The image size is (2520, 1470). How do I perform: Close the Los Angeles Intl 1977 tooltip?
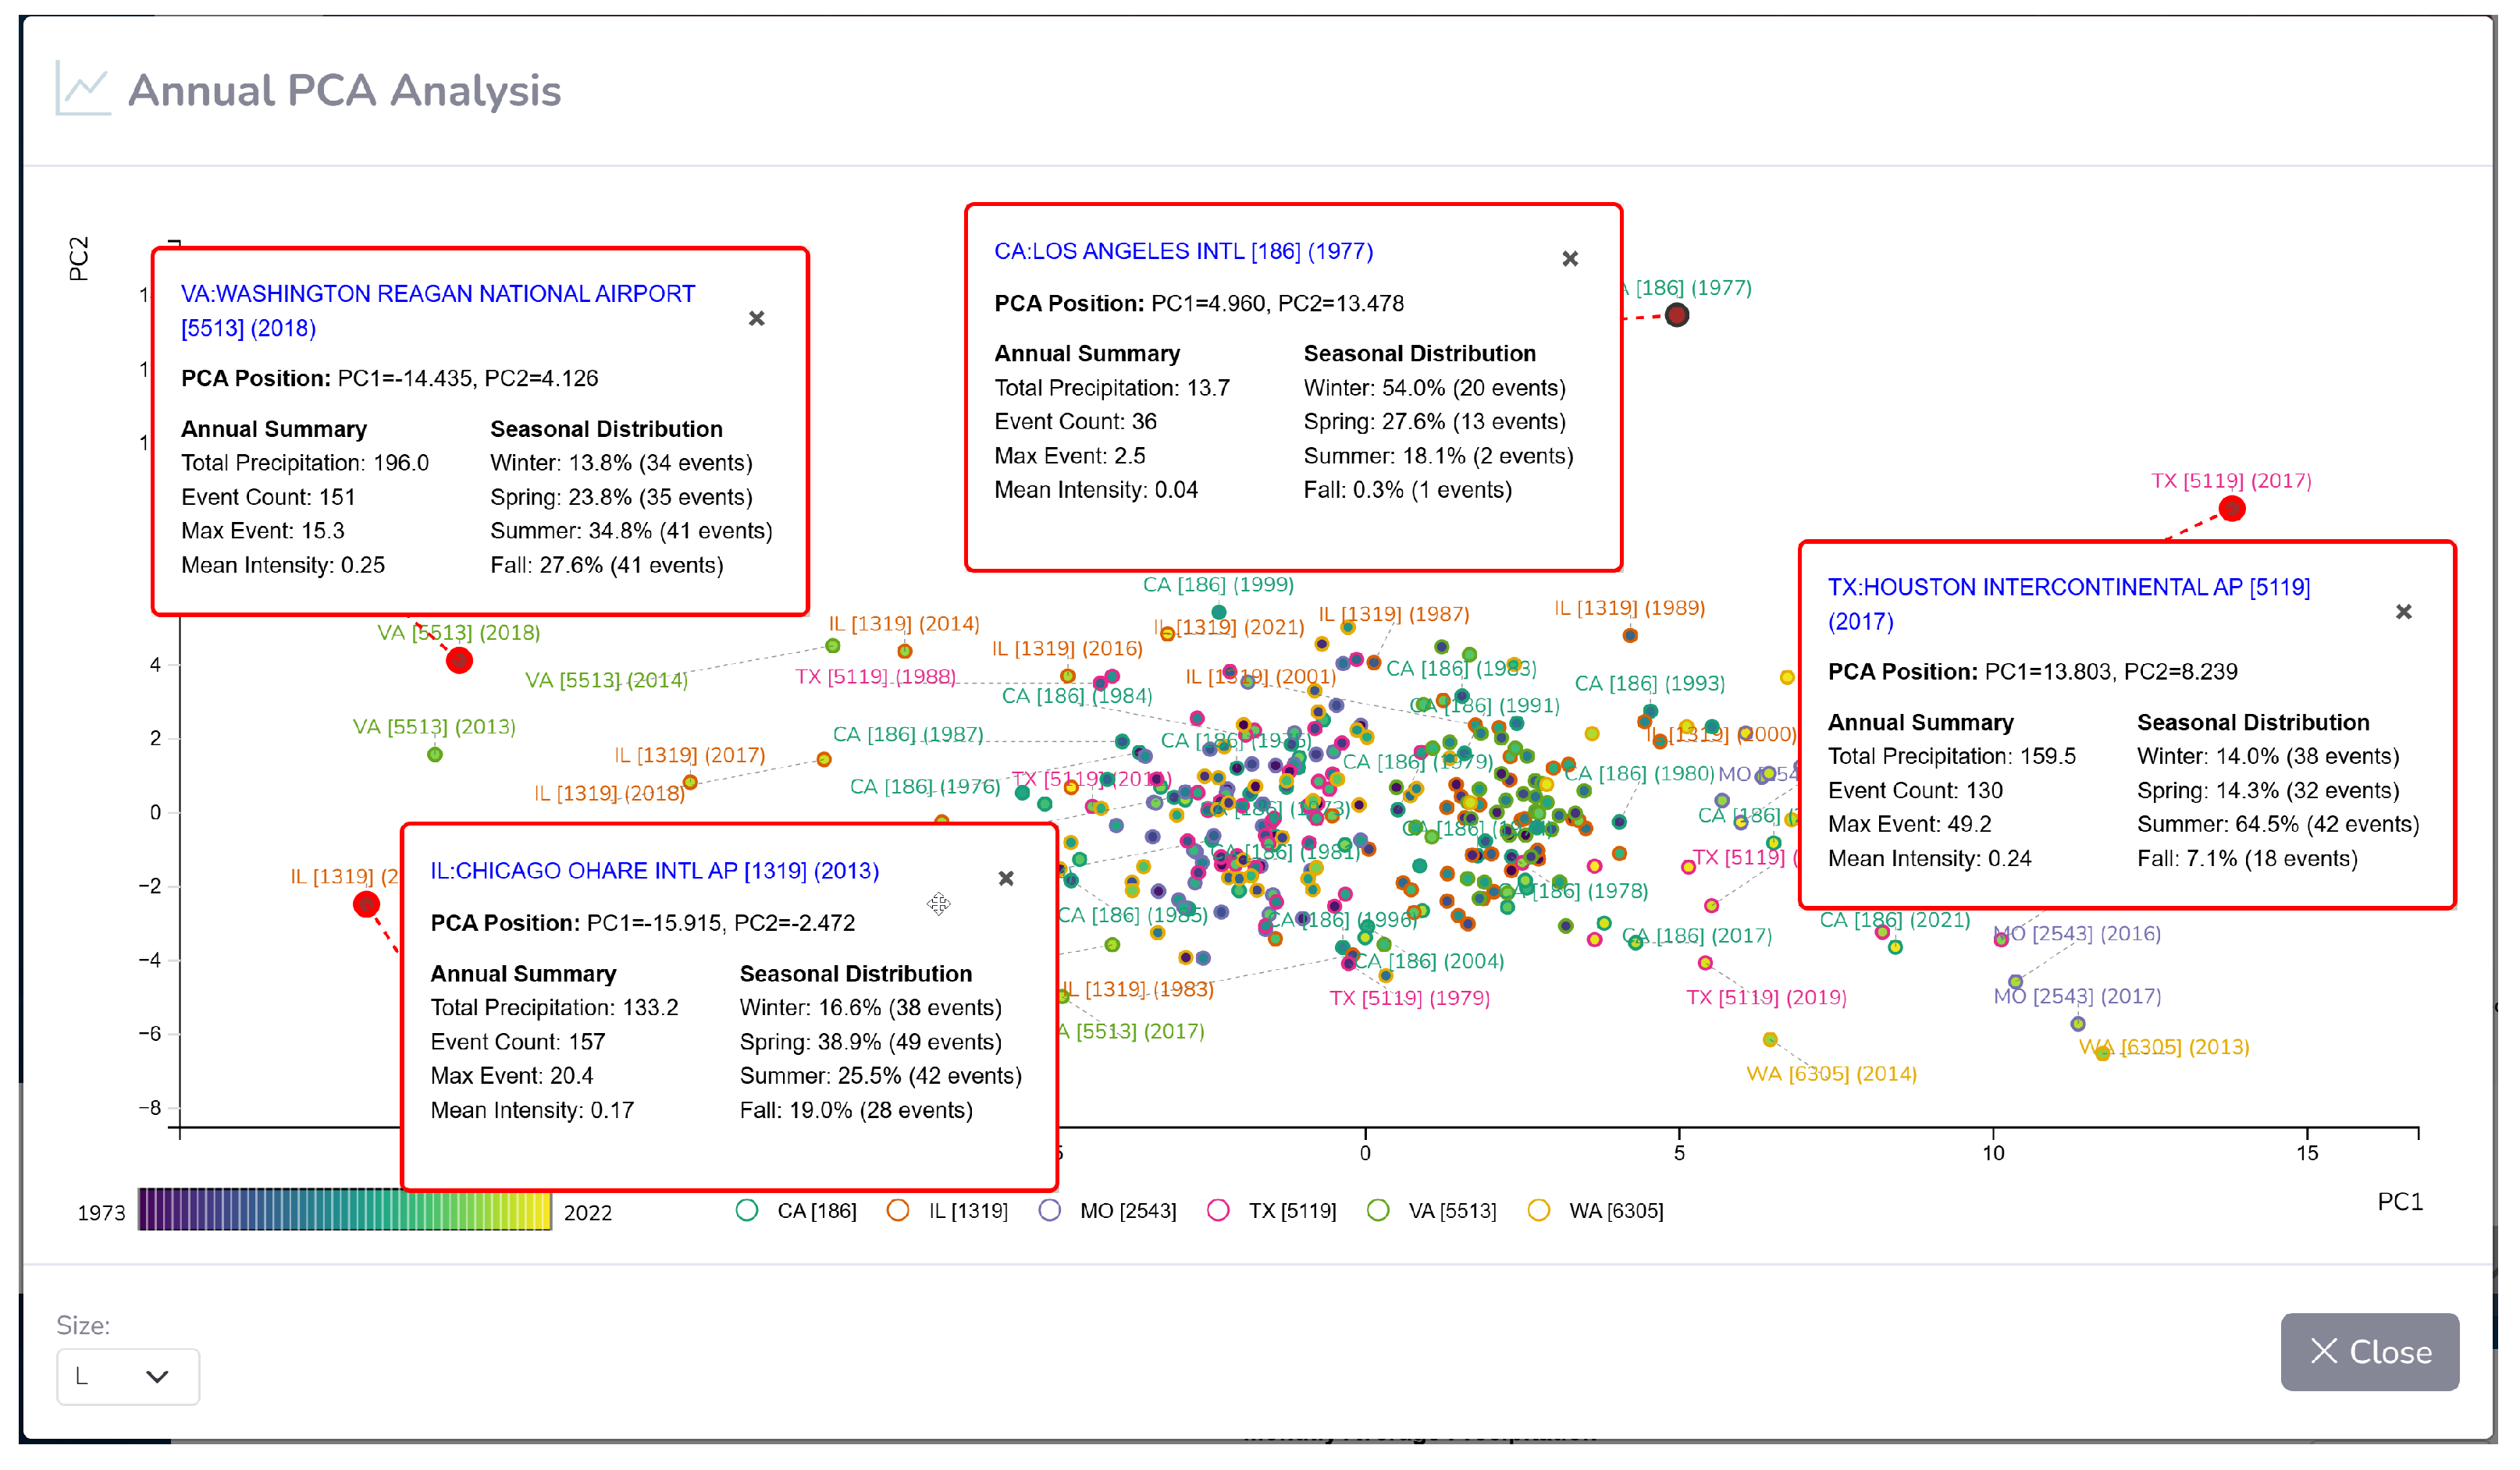tap(1571, 260)
